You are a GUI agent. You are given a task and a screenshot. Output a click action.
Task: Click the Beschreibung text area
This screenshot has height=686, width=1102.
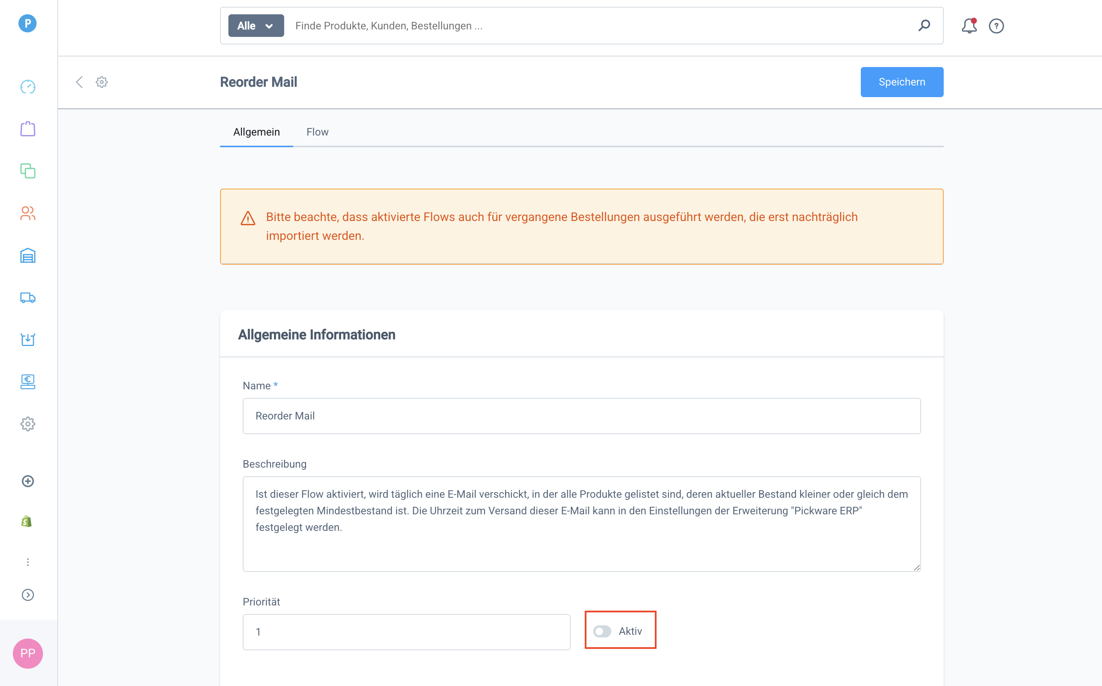pos(581,524)
